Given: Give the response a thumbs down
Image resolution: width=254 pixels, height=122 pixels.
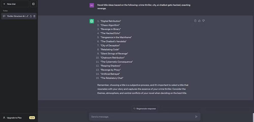Looking at the screenshot, I should point(203,21).
